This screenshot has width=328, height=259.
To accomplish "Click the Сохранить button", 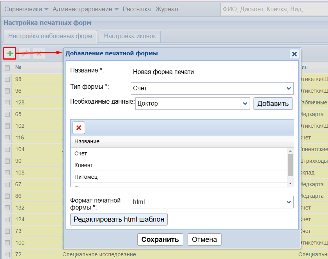I will tap(160, 240).
